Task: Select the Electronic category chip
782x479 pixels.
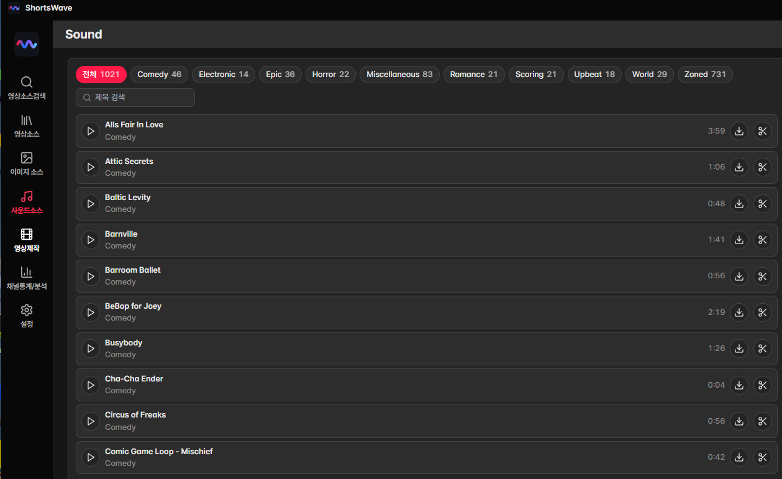Action: [224, 75]
